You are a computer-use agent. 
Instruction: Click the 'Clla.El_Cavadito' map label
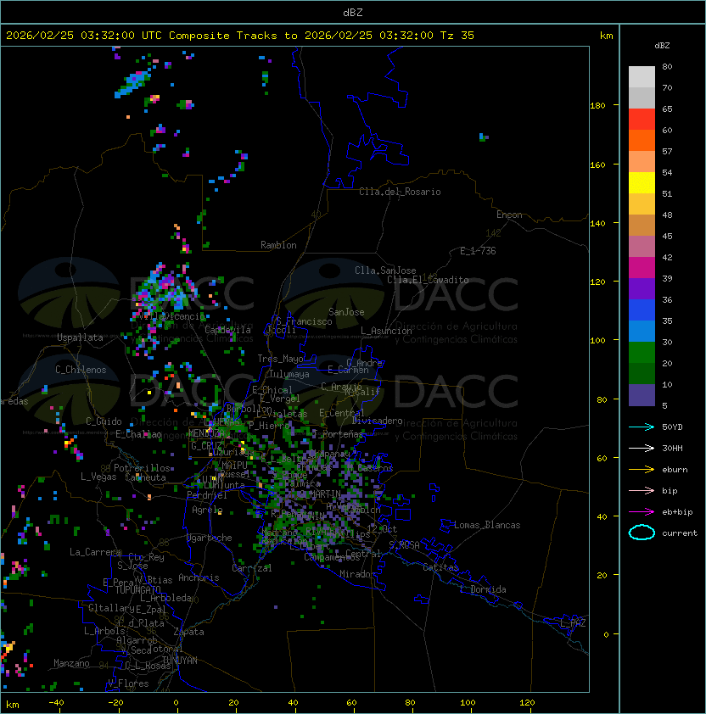click(x=428, y=280)
